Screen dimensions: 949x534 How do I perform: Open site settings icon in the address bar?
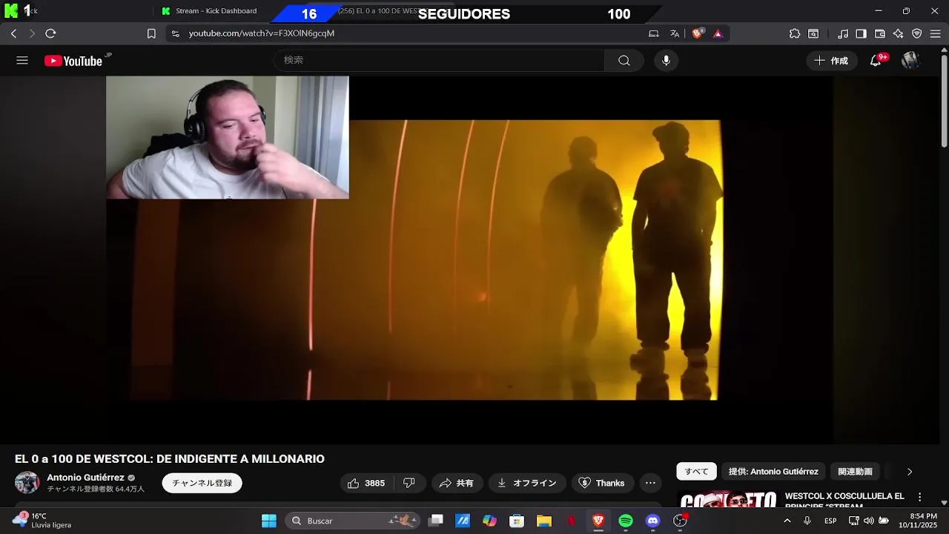tap(175, 33)
